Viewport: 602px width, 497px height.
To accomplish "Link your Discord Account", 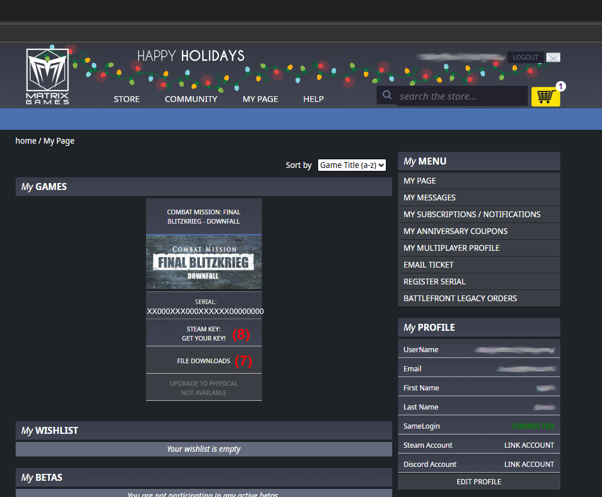I will 529,464.
